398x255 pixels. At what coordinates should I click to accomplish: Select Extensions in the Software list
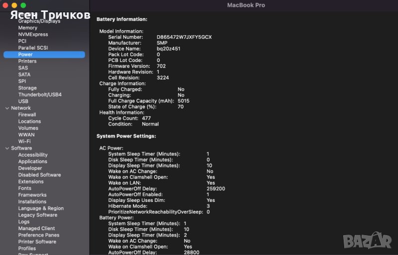tap(31, 182)
